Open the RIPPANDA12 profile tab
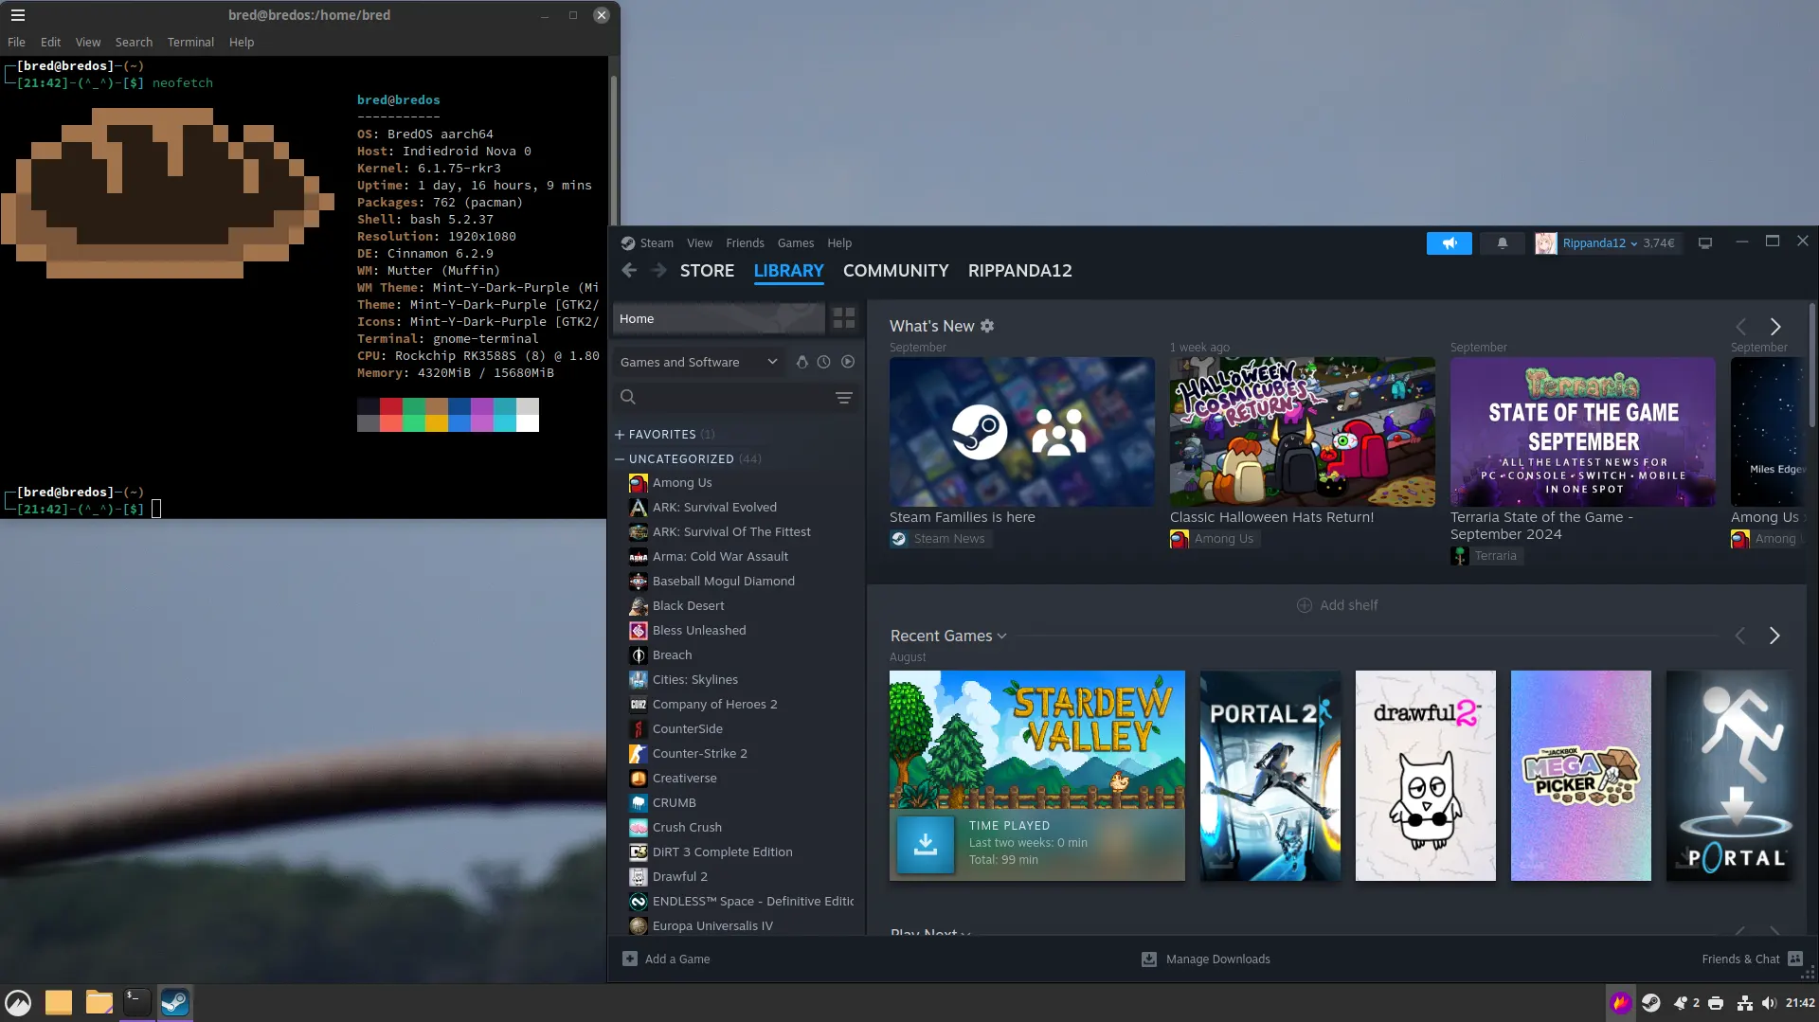Viewport: 1819px width, 1022px height. (1019, 271)
